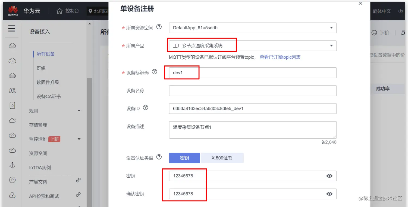408x207 pixels.
Task: Click third cloud icon in left rail
Action: point(12,76)
